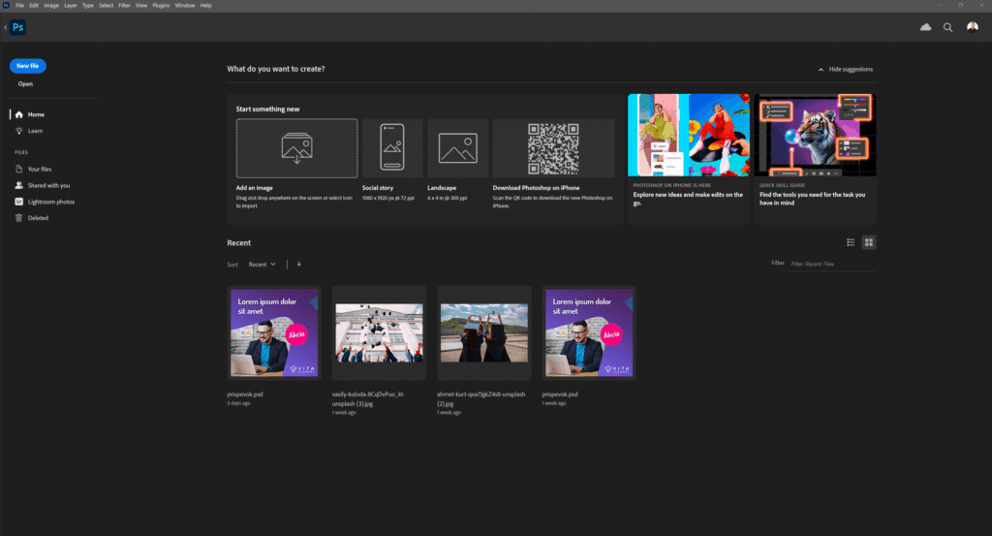Click the Open button
The width and height of the screenshot is (992, 536).
(x=25, y=83)
